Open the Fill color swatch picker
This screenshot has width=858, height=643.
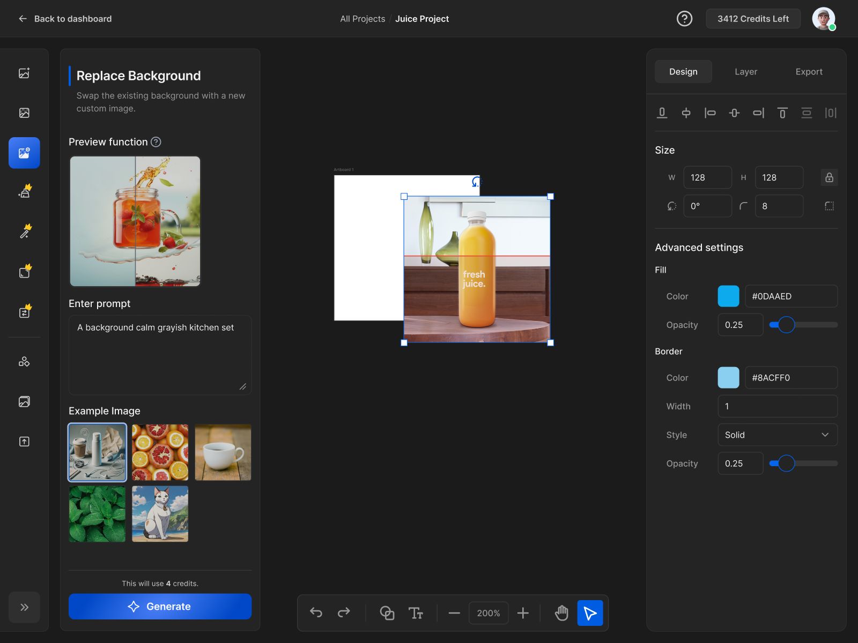pos(728,296)
